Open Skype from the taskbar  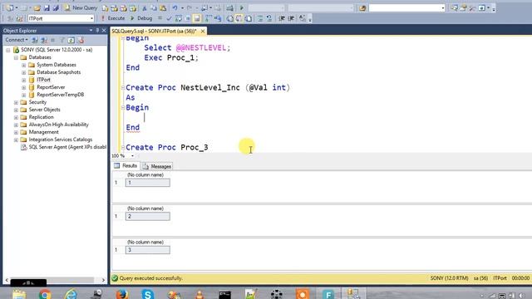coord(148,293)
